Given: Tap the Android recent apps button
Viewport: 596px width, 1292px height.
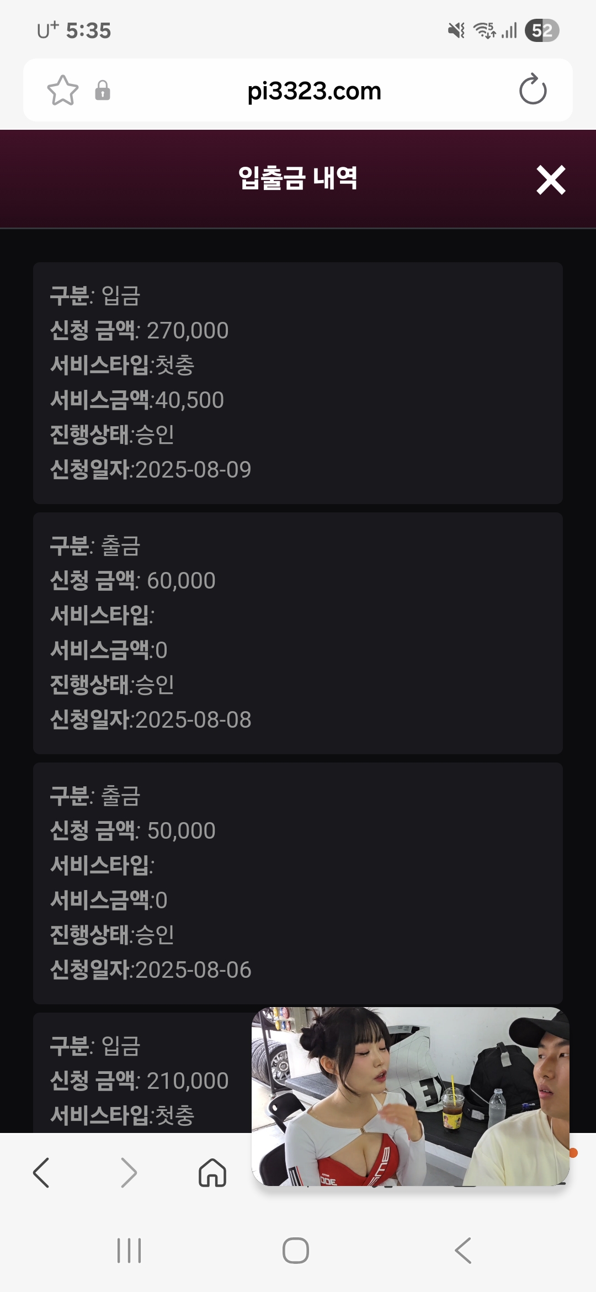Looking at the screenshot, I should (129, 1251).
